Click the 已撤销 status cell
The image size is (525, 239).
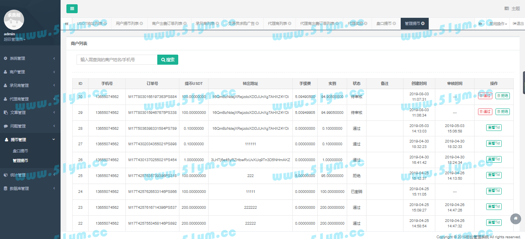point(356,192)
